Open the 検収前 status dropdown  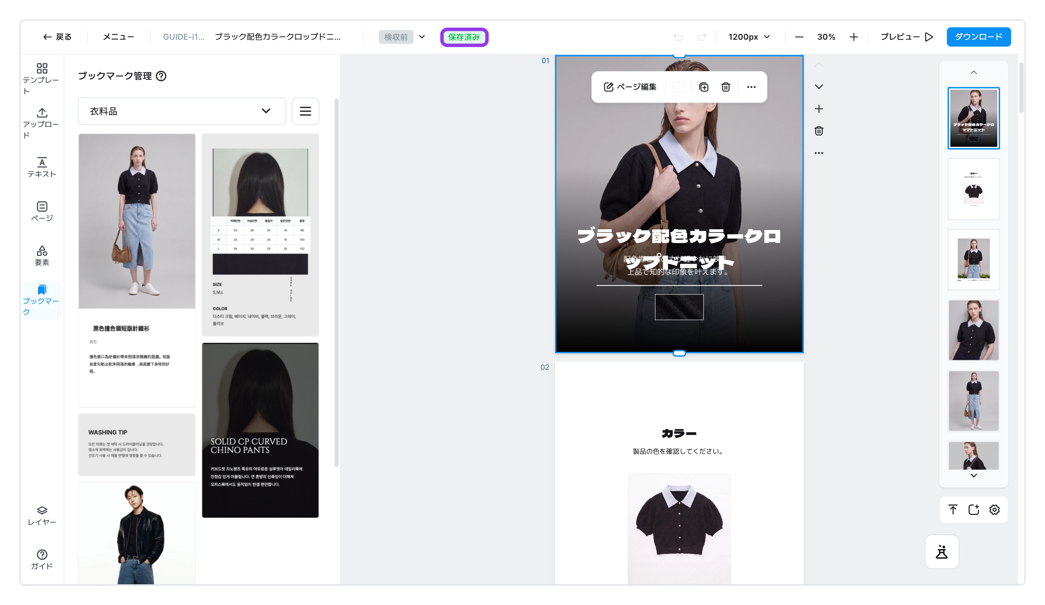click(x=402, y=37)
